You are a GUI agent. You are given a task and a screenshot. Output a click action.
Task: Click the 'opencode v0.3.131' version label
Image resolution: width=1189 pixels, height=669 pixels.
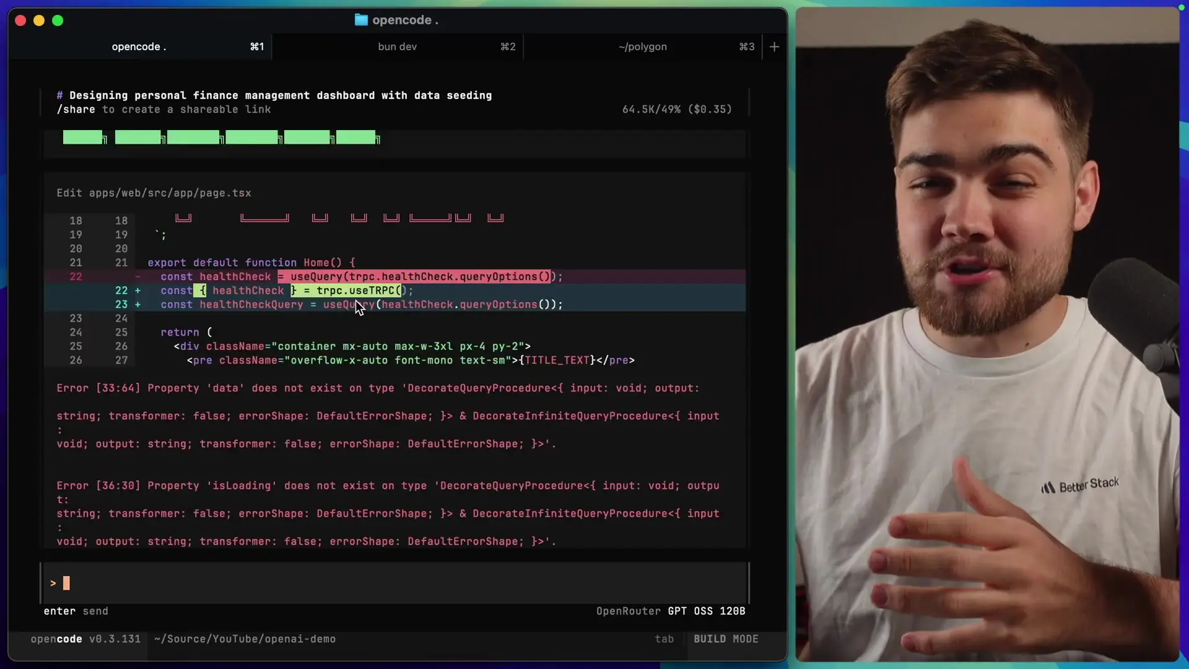pyautogui.click(x=85, y=639)
